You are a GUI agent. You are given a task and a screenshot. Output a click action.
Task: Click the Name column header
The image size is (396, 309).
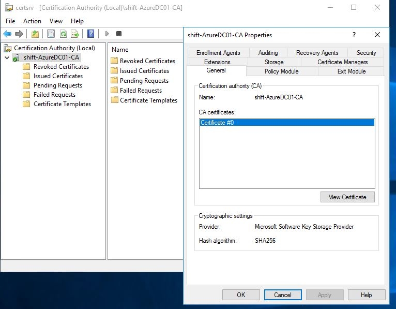(x=120, y=50)
